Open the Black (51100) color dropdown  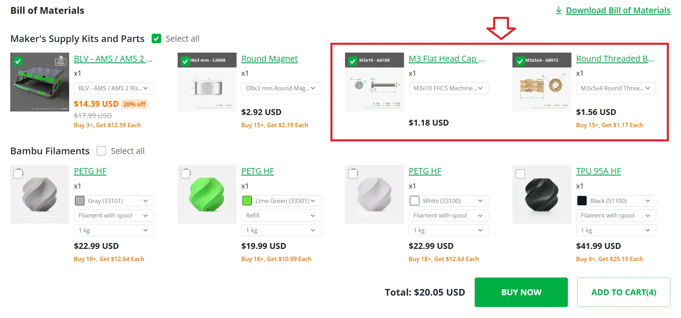point(616,201)
